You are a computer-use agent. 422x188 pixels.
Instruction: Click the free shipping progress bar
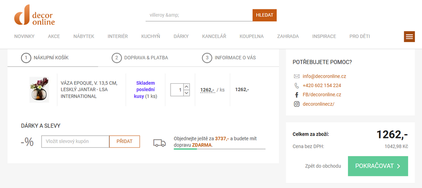coord(219,149)
